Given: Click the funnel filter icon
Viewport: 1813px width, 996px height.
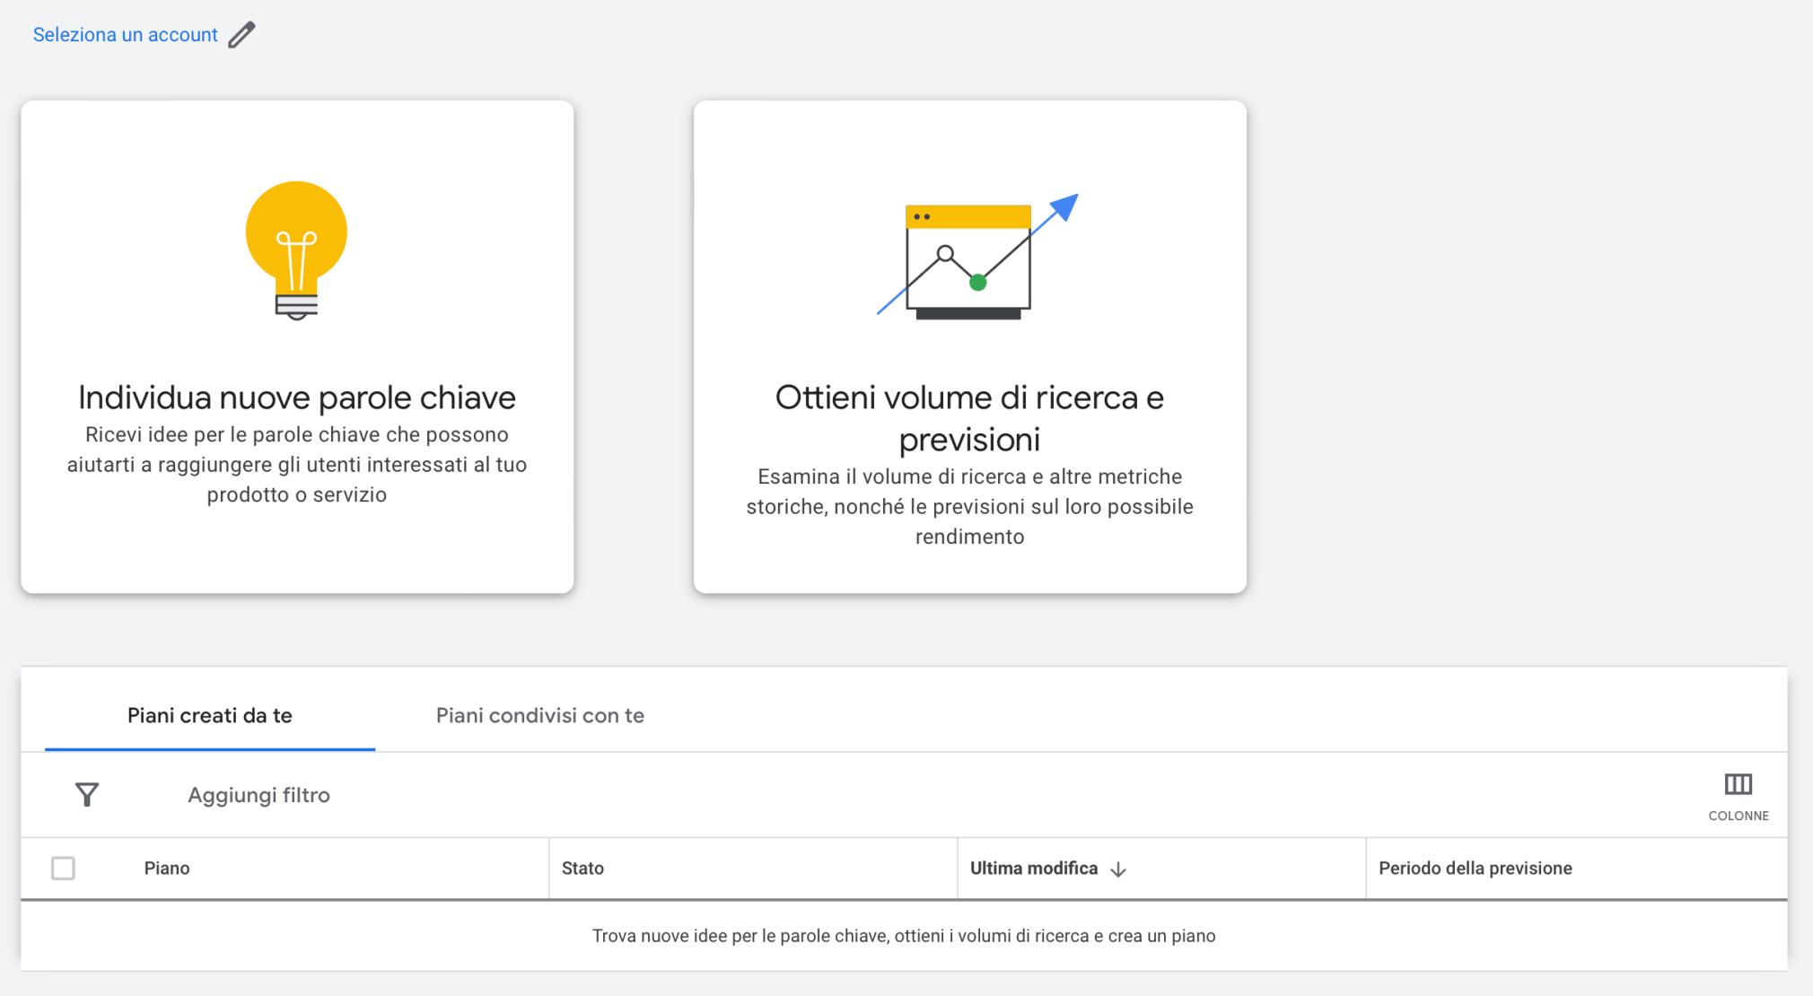Looking at the screenshot, I should click(87, 795).
